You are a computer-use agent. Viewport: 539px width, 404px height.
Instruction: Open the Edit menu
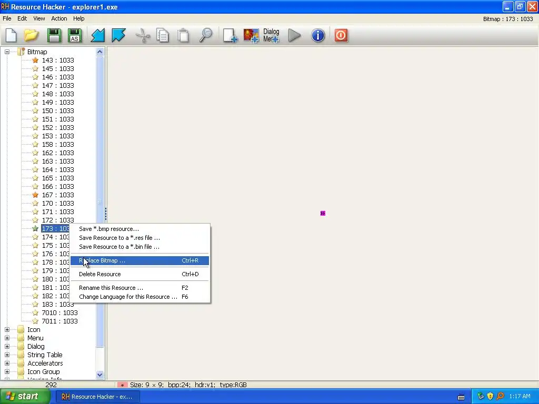click(22, 18)
